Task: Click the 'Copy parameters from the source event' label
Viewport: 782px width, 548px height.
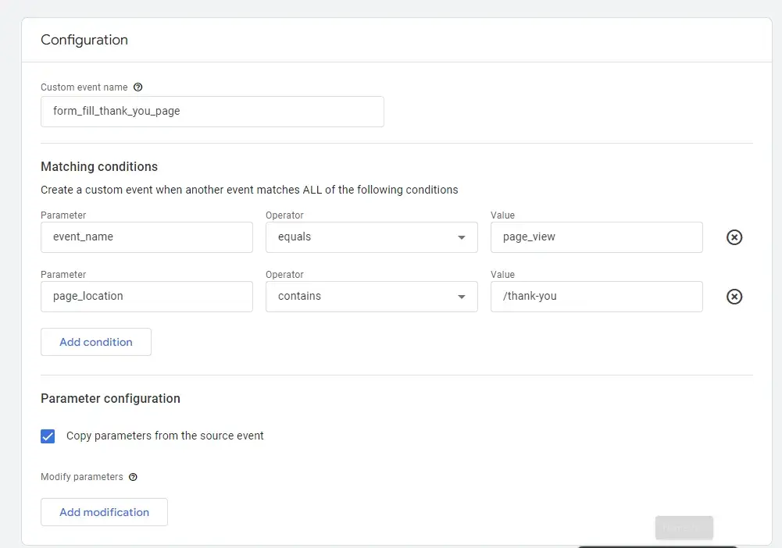Action: pyautogui.click(x=165, y=436)
